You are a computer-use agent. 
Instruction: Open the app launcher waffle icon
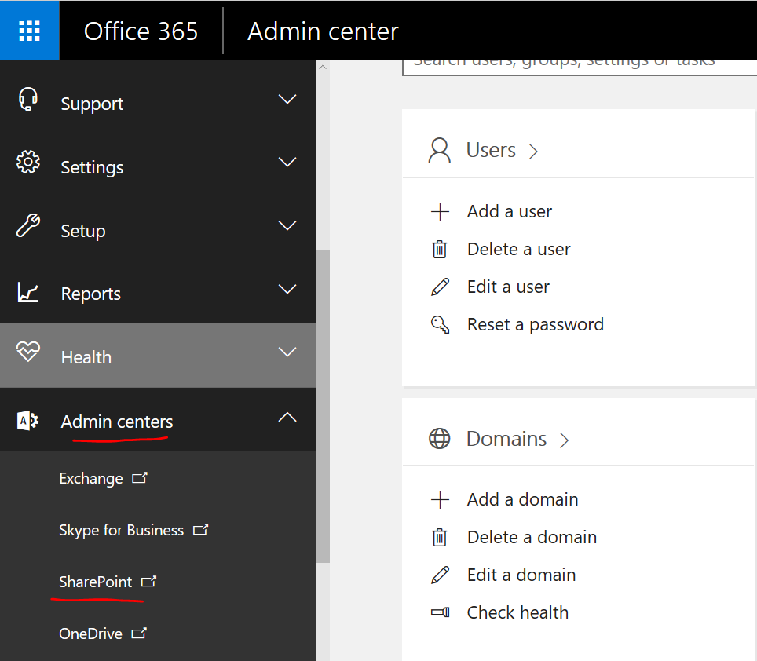[30, 31]
